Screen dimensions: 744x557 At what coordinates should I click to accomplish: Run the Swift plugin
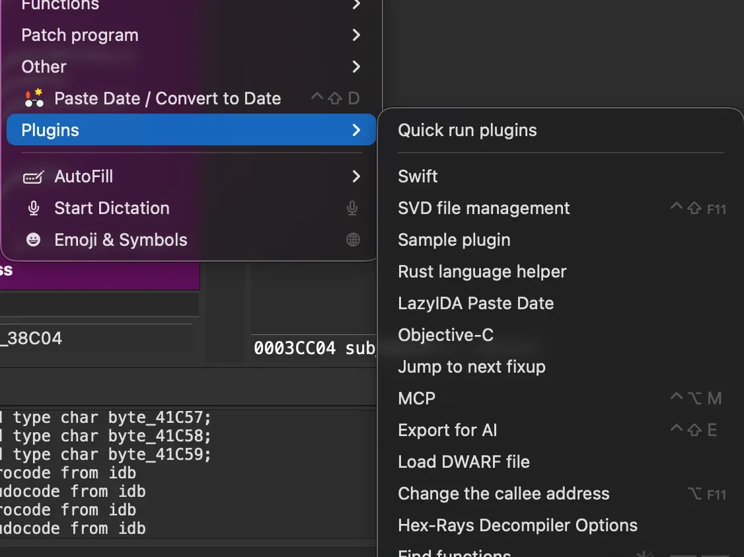(561, 176)
